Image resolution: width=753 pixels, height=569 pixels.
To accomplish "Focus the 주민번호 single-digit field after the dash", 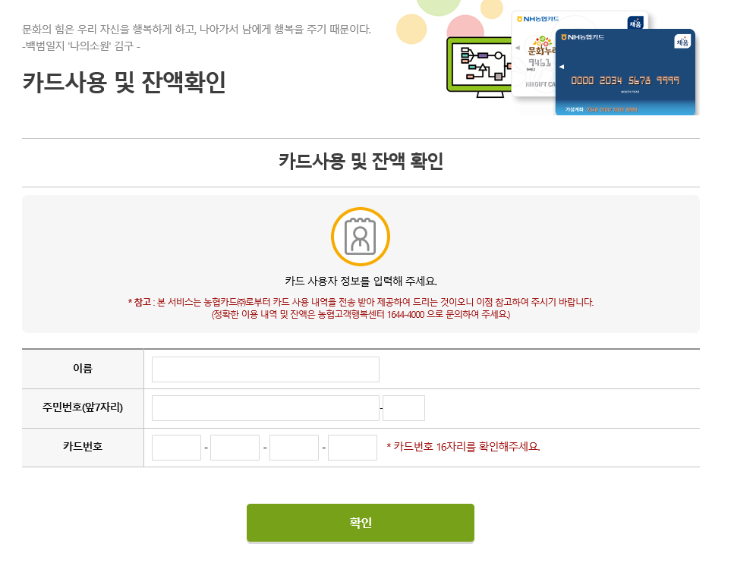I will 404,408.
